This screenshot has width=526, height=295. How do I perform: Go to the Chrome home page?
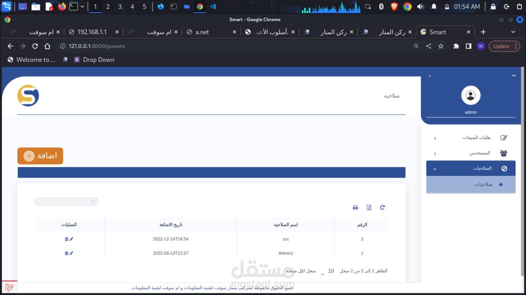[47, 46]
